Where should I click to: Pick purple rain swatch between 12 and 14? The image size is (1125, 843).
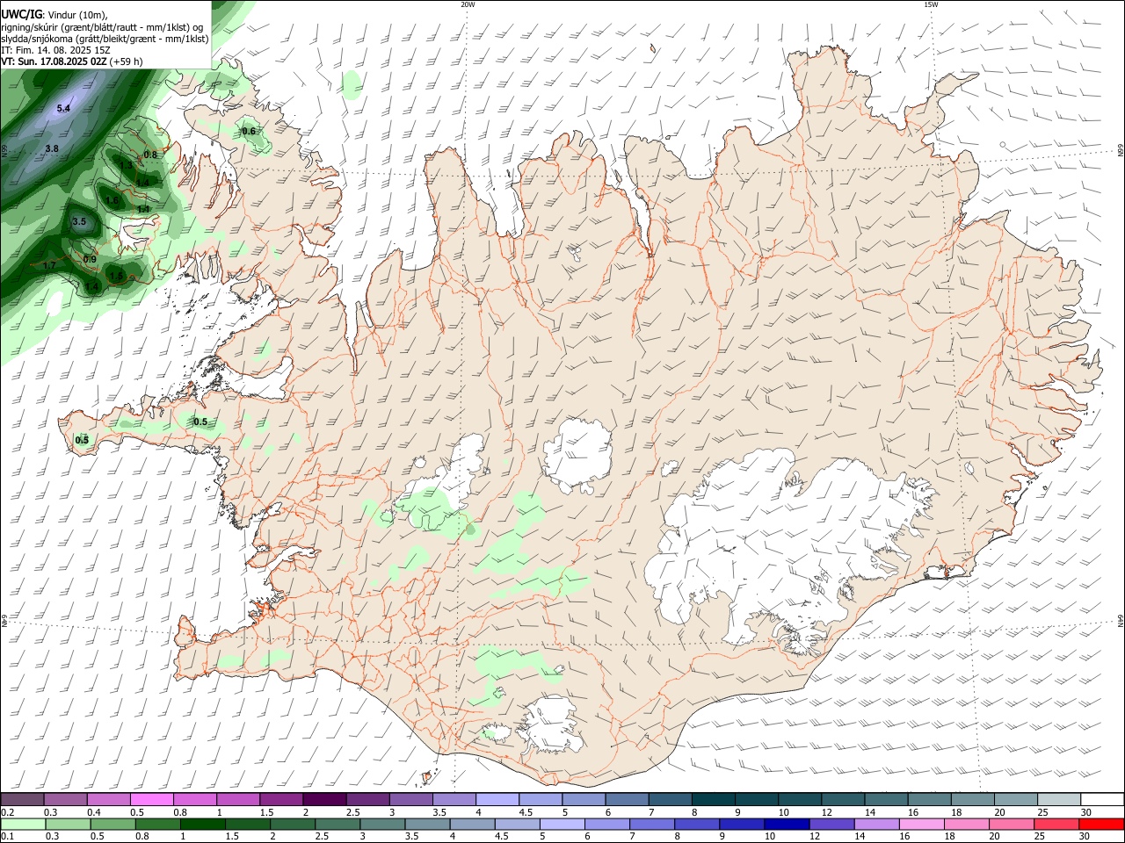pyautogui.click(x=832, y=824)
